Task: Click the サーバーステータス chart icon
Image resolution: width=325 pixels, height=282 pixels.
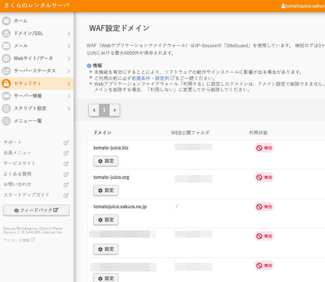Action: (6, 71)
